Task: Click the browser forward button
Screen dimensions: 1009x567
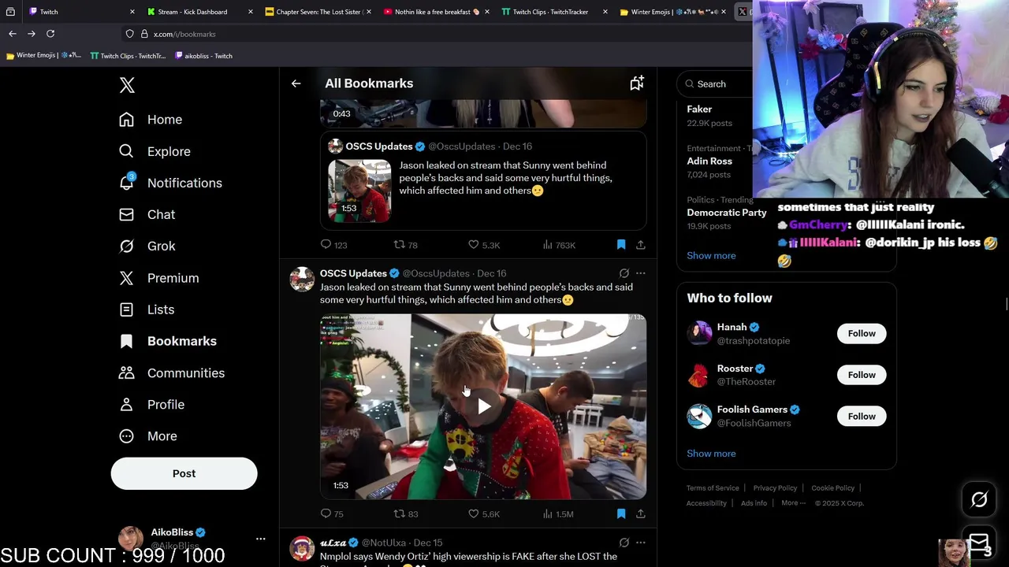Action: [x=32, y=34]
